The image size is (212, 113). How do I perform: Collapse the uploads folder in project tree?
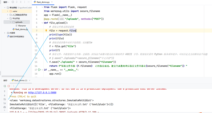[x=11, y=22]
